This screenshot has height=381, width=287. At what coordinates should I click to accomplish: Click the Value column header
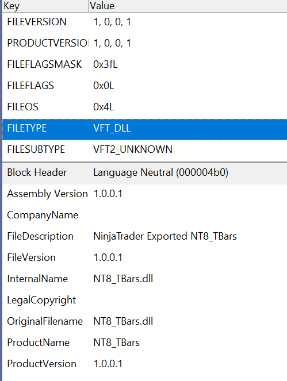(x=187, y=6)
